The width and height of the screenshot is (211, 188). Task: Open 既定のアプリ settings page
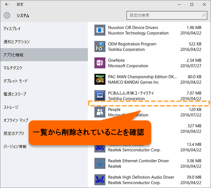click(x=14, y=133)
